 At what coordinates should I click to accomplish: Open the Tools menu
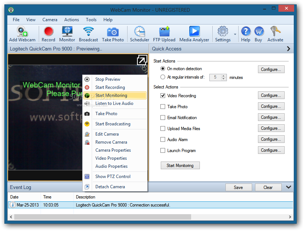(91, 20)
